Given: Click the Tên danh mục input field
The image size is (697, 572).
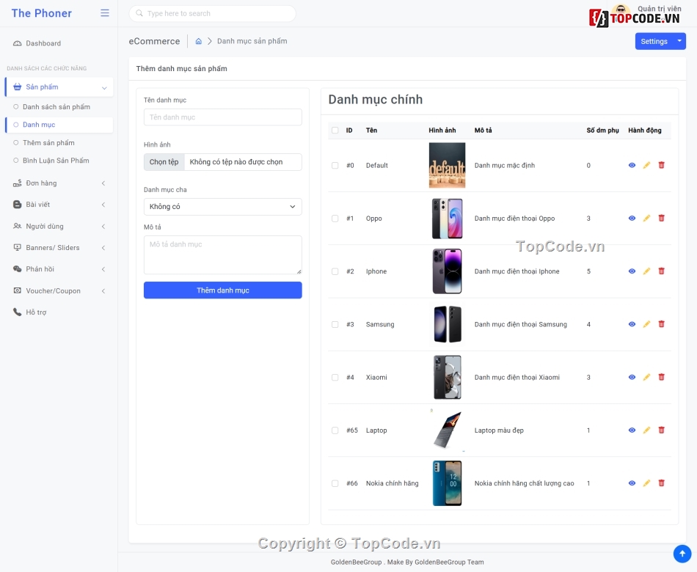Looking at the screenshot, I should [222, 117].
